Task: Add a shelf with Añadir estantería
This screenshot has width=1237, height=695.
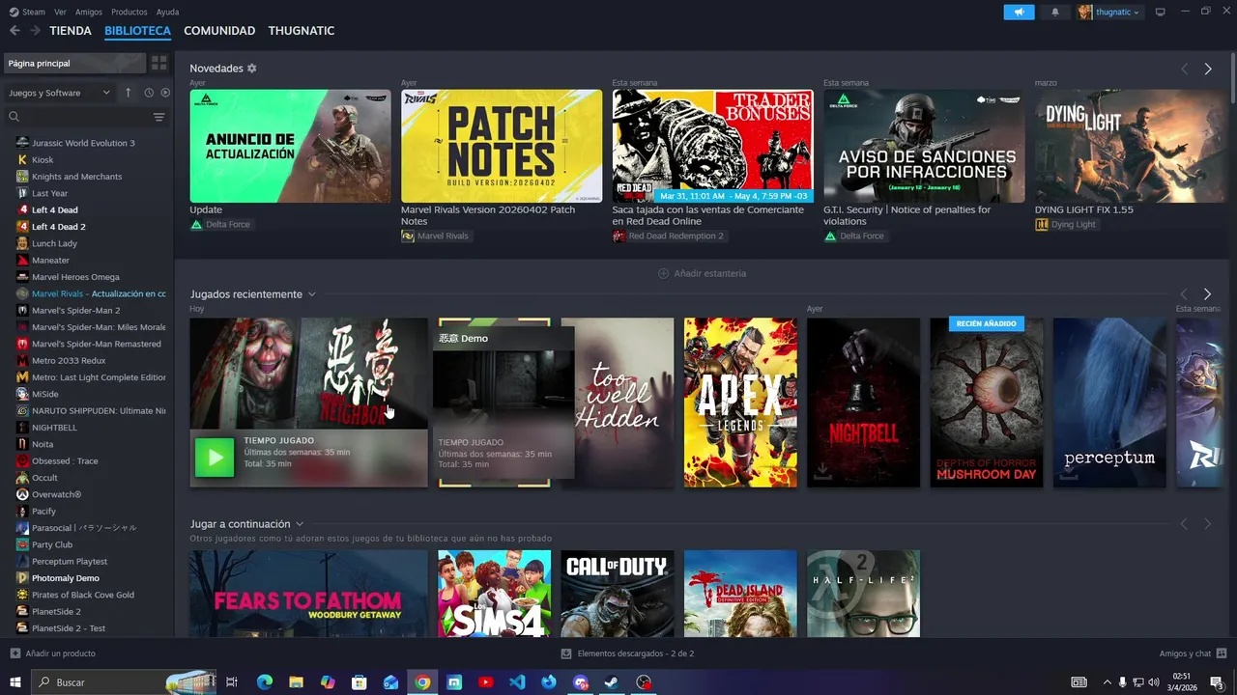Action: coord(703,273)
